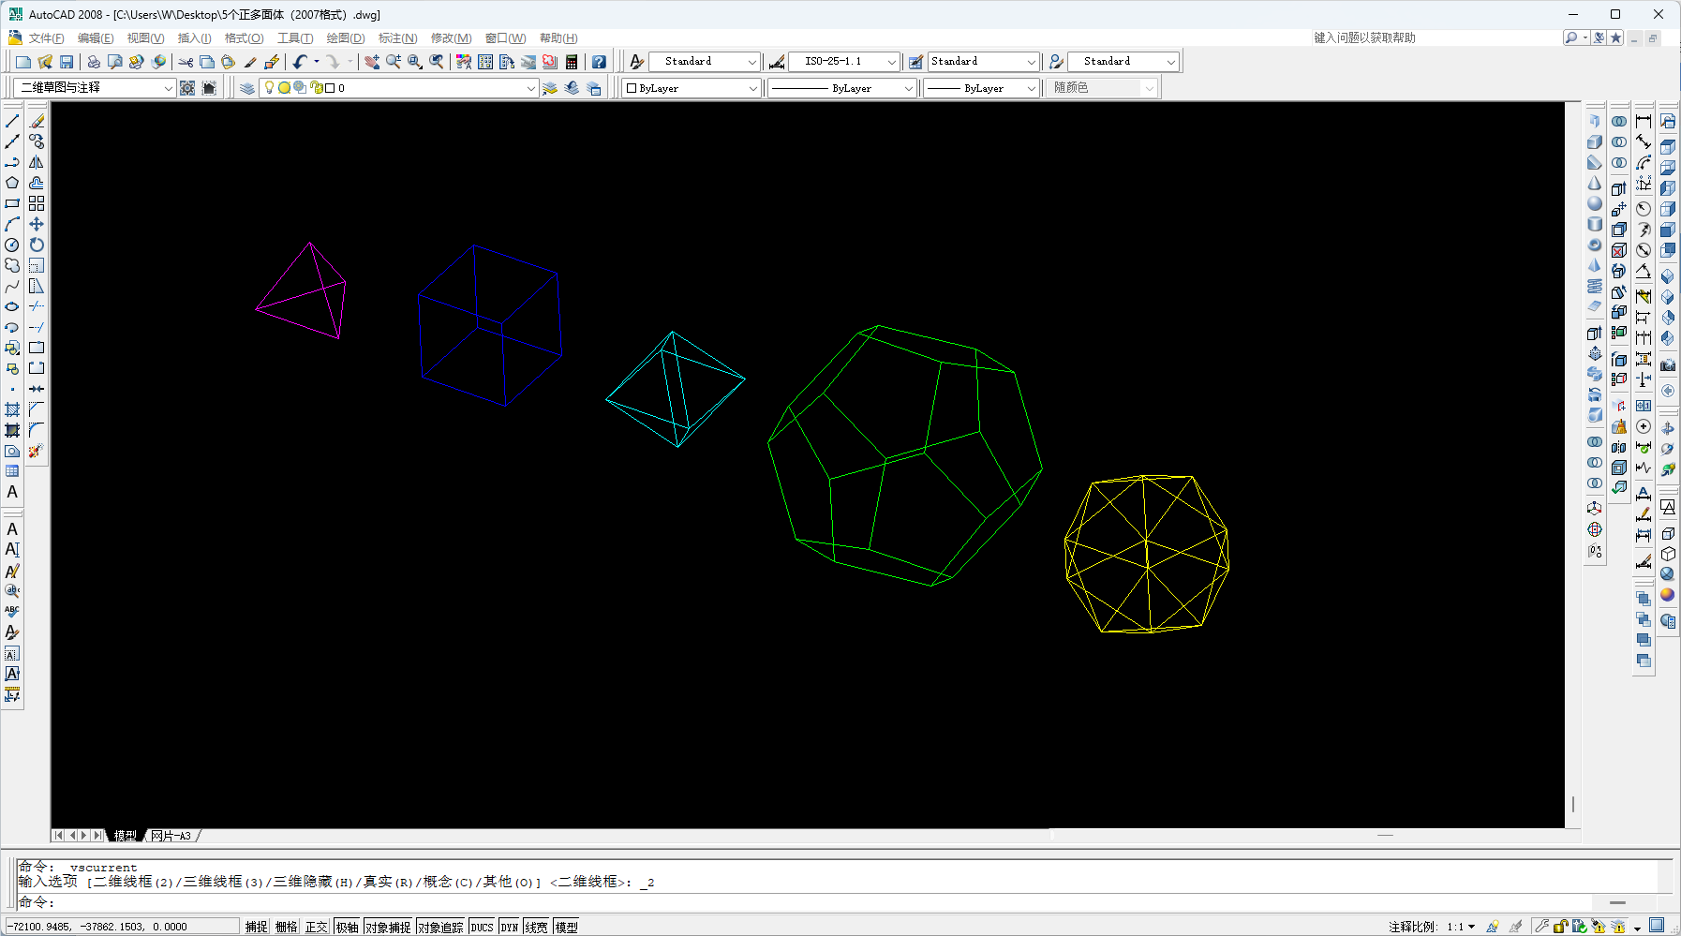1681x936 pixels.
Task: Select the Rotate tool
Action: point(37,245)
